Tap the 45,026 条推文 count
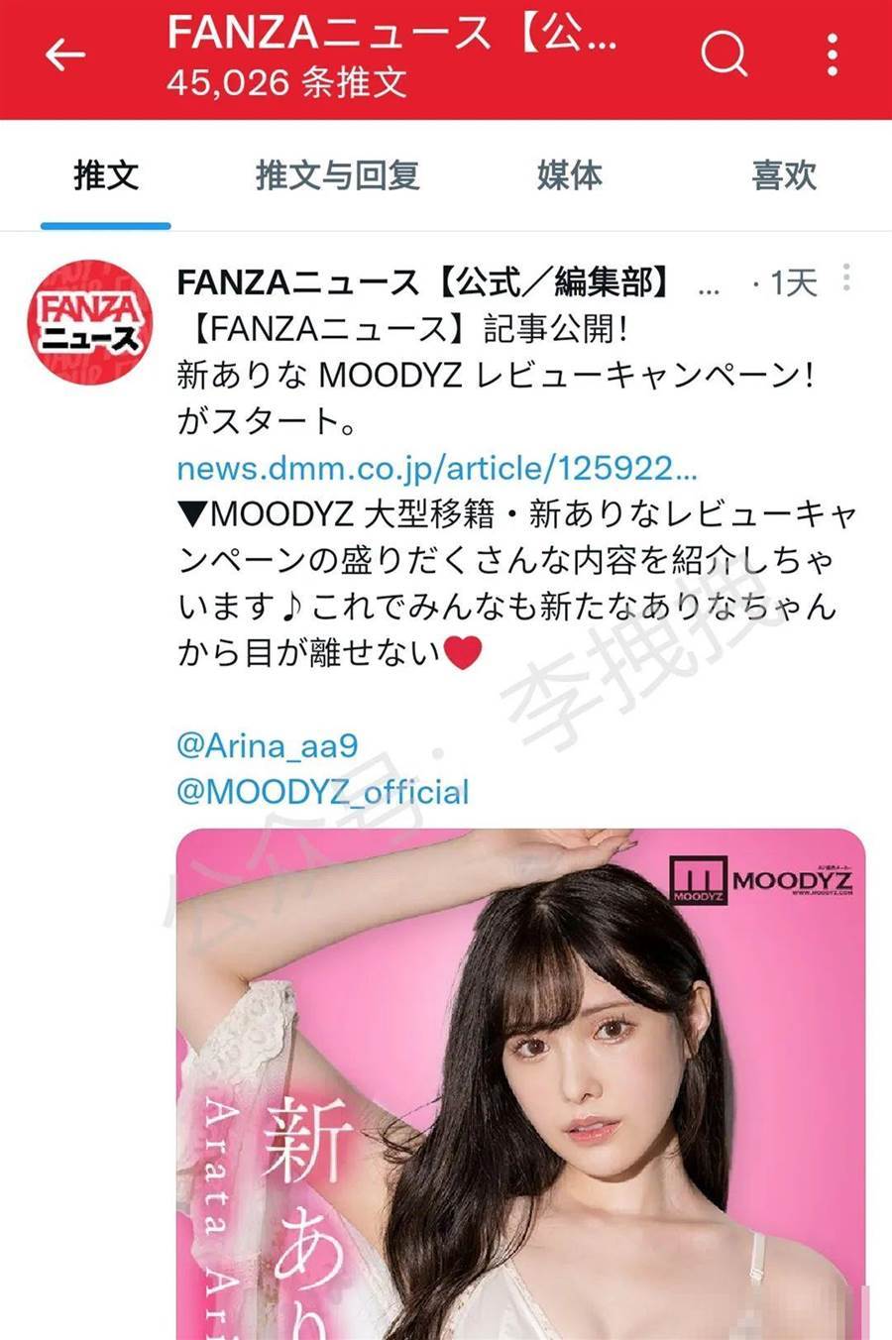Screen dimensions: 892x1340 click(x=287, y=82)
